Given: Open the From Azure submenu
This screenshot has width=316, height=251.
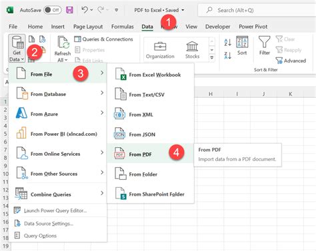Looking at the screenshot, I should (x=57, y=114).
